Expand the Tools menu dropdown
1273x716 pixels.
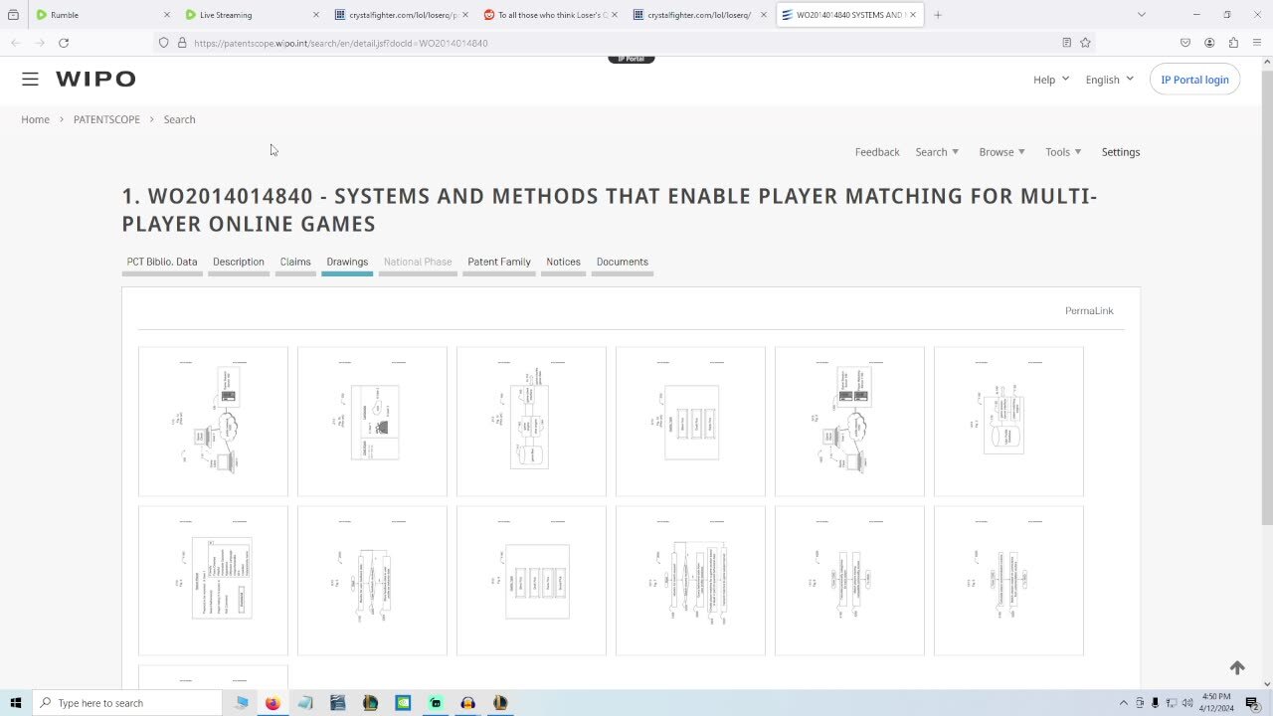(x=1063, y=152)
